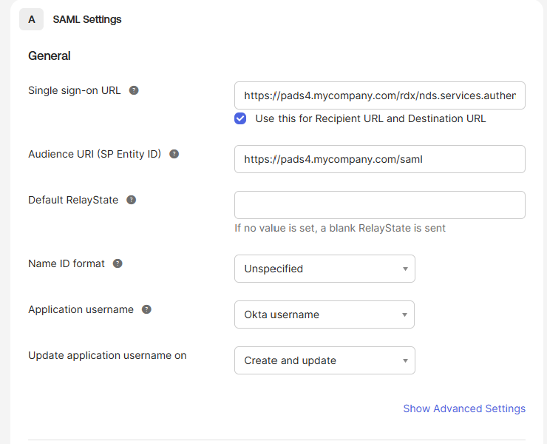The height and width of the screenshot is (444, 547).
Task: Click the Application username label
Action: click(x=81, y=309)
